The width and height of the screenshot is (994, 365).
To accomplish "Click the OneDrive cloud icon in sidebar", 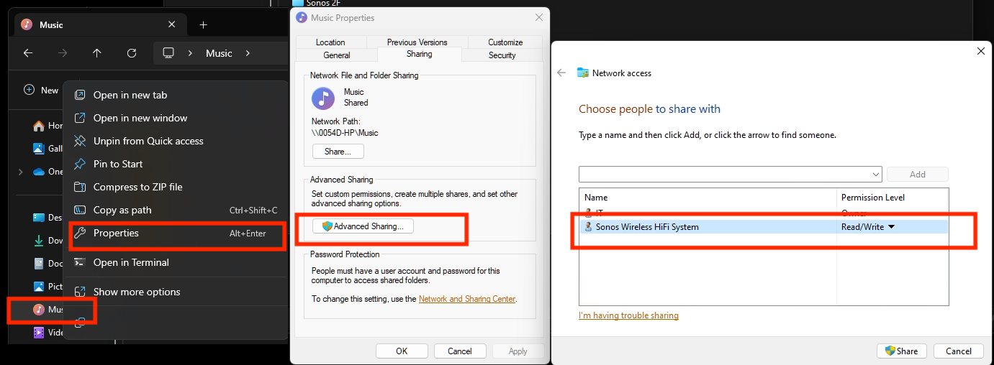I will [38, 172].
